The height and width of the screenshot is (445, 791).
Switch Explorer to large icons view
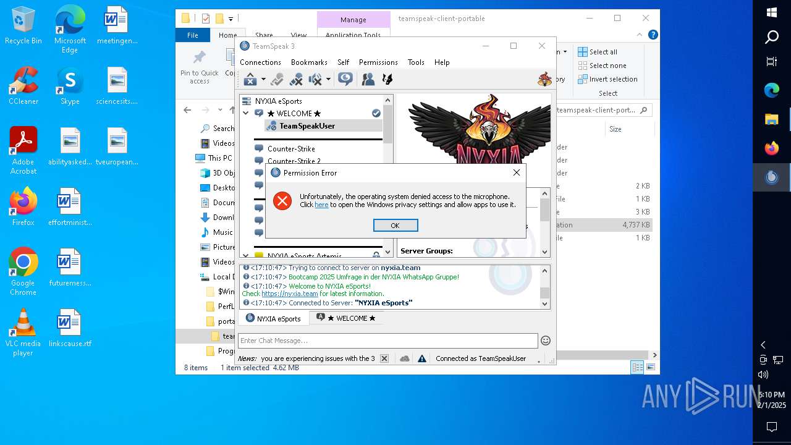click(x=651, y=367)
